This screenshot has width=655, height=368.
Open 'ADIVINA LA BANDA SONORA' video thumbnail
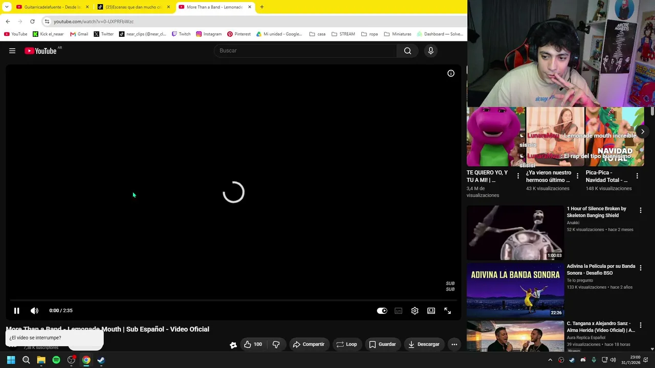[515, 290]
